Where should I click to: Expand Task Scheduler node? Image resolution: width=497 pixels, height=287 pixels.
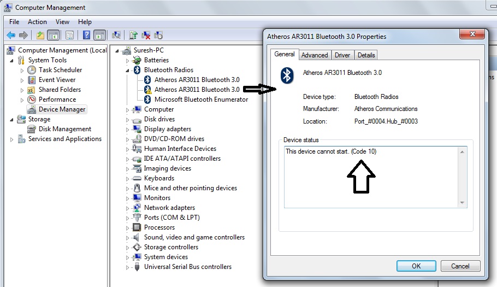point(22,71)
